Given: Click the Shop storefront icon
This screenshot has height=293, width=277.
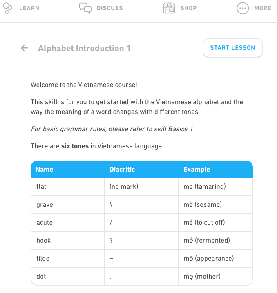Looking at the screenshot, I should [169, 8].
